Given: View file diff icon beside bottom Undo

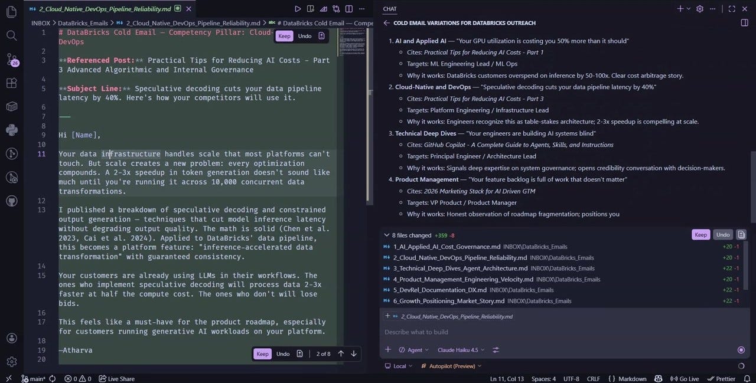Looking at the screenshot, I should pyautogui.click(x=300, y=353).
